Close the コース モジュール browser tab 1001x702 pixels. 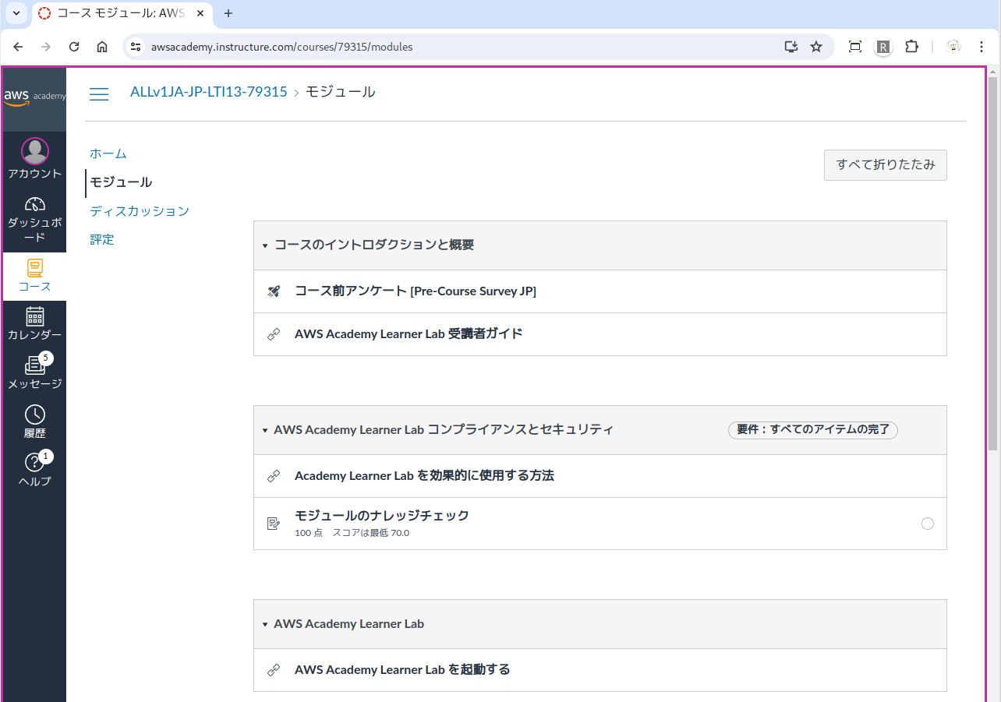click(x=200, y=13)
